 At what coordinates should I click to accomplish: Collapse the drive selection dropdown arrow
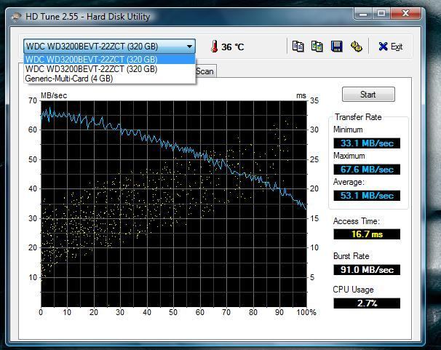click(189, 47)
